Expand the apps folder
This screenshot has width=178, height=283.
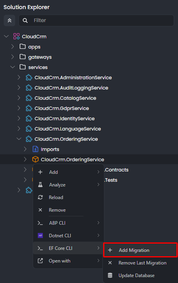(x=13, y=47)
